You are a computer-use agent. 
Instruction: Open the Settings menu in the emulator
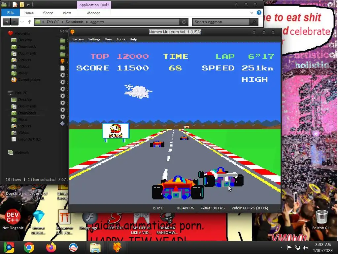94,39
